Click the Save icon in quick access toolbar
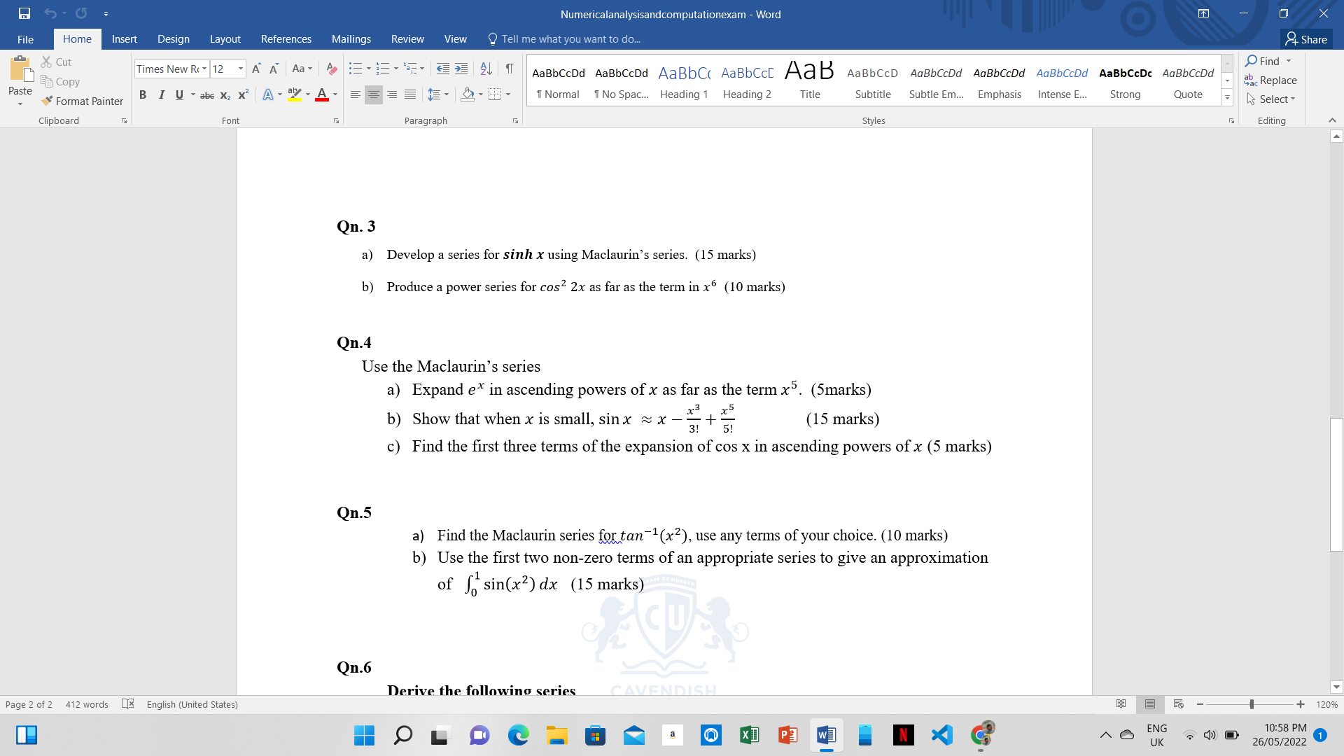 pyautogui.click(x=24, y=13)
